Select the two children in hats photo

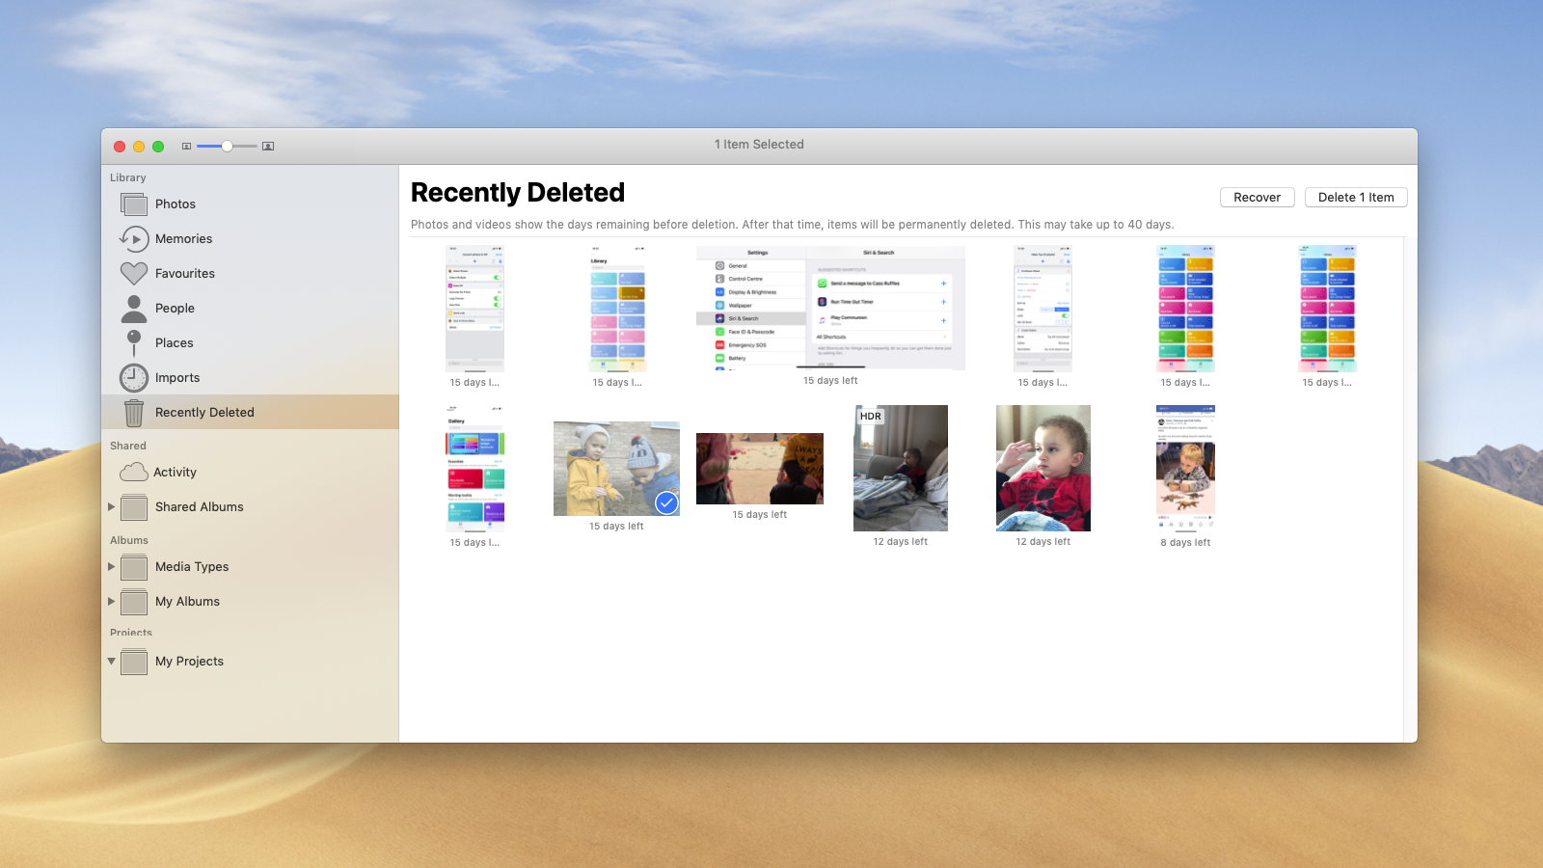[616, 469]
